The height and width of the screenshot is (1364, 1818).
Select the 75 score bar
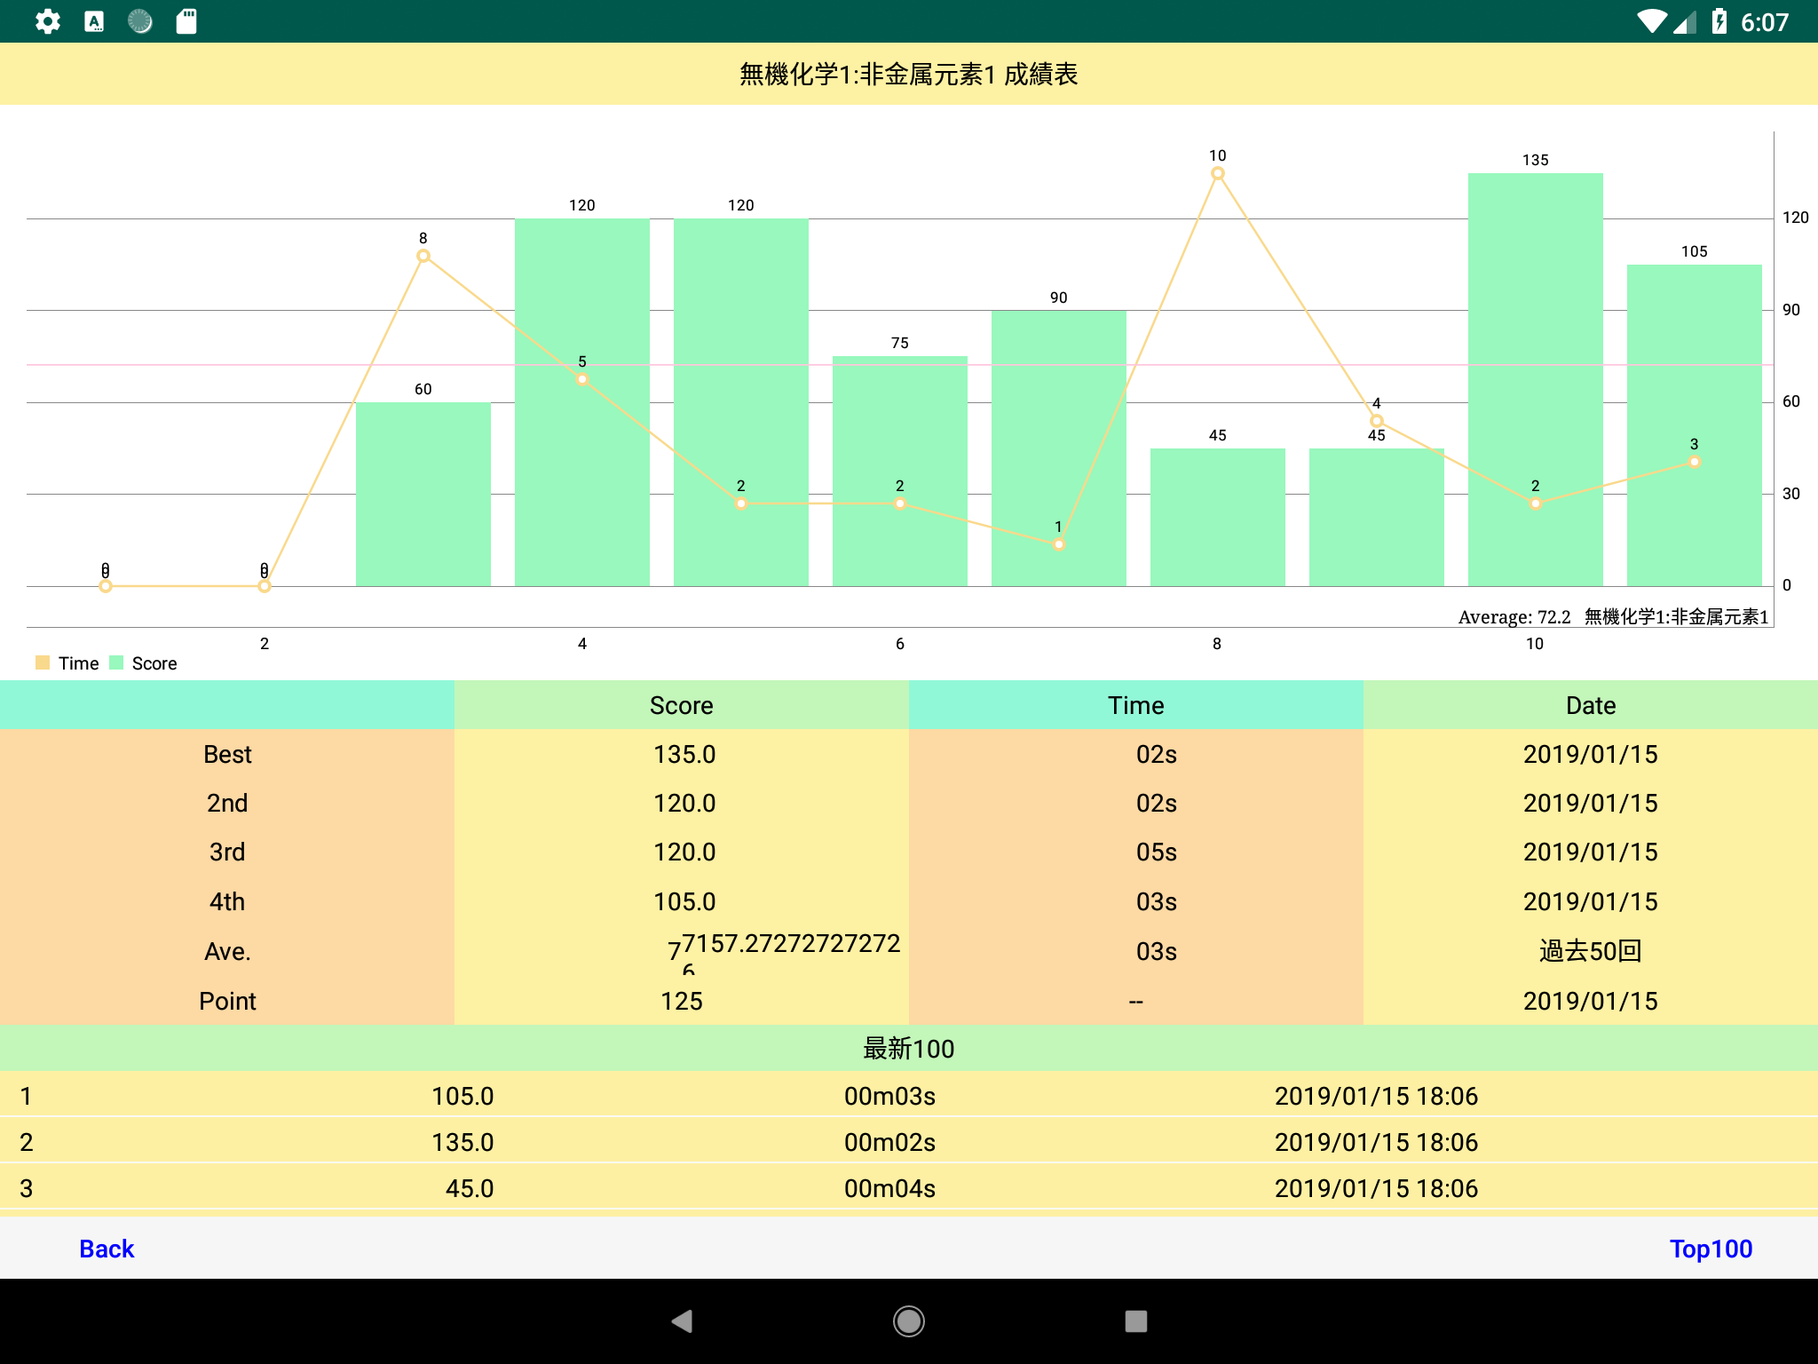900,472
